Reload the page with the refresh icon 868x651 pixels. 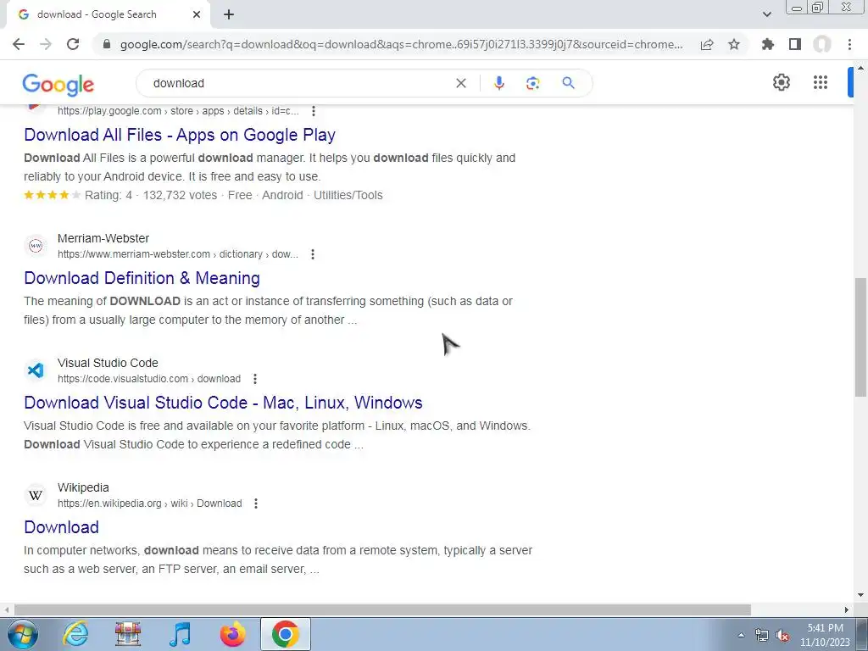pyautogui.click(x=73, y=44)
